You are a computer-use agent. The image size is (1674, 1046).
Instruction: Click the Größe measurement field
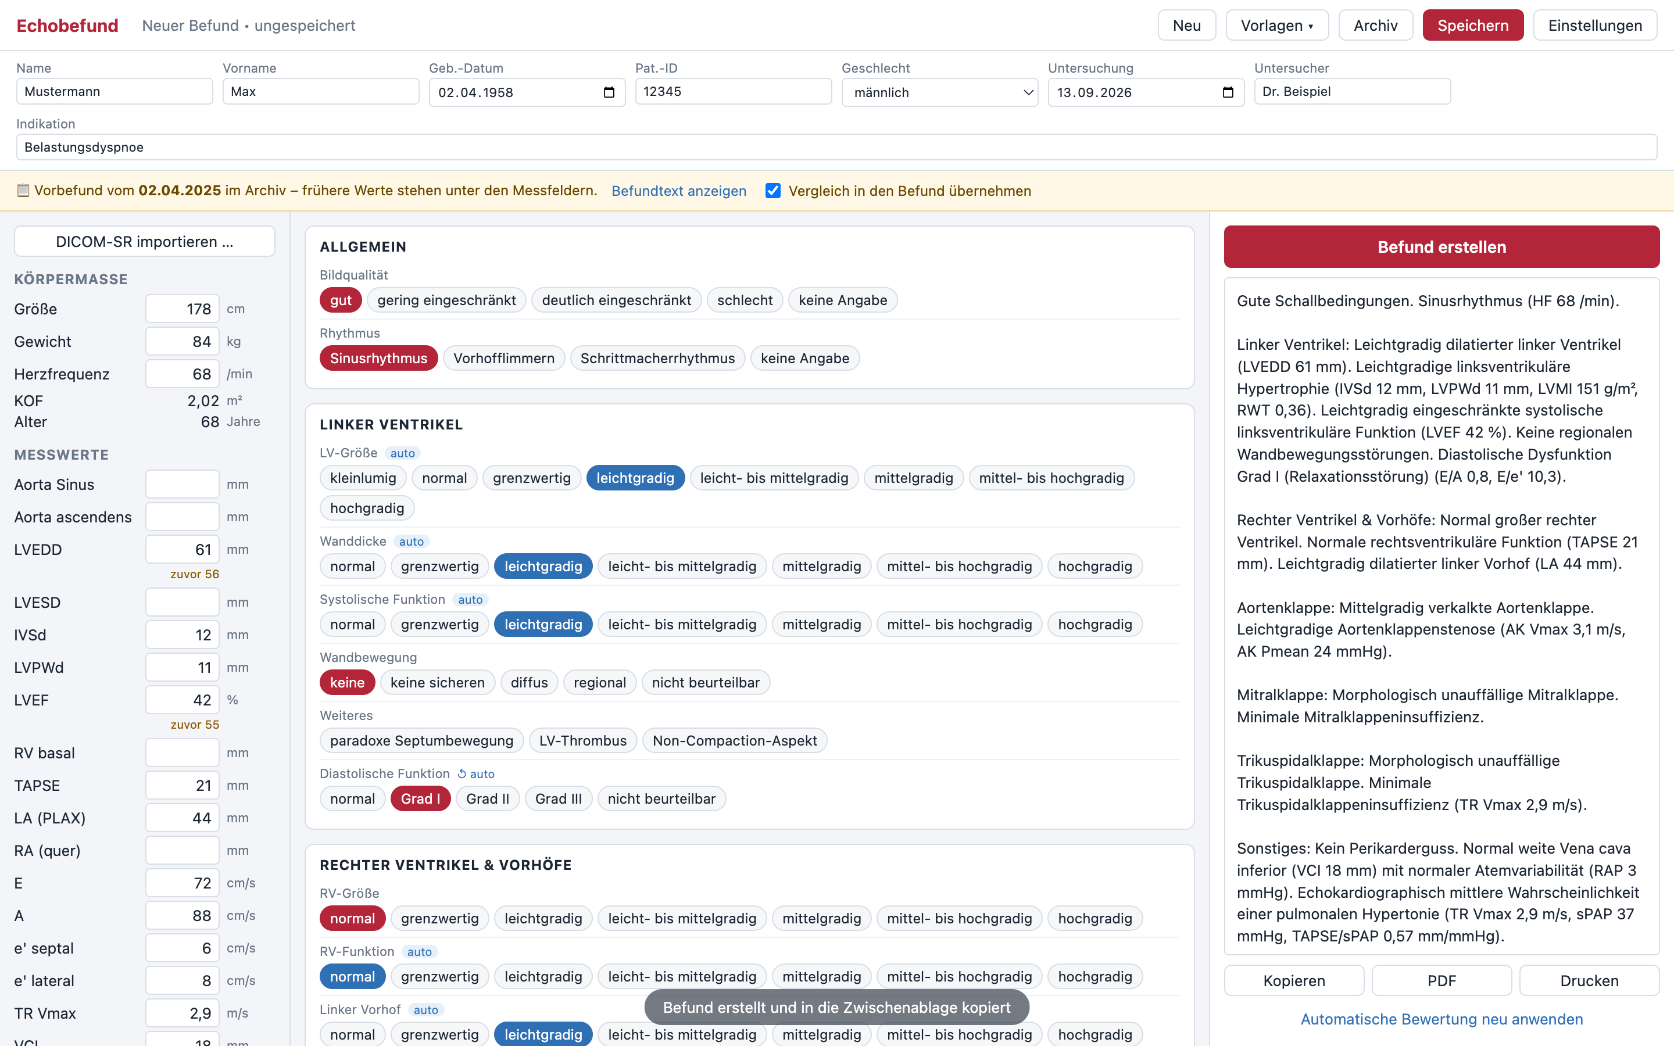183,309
